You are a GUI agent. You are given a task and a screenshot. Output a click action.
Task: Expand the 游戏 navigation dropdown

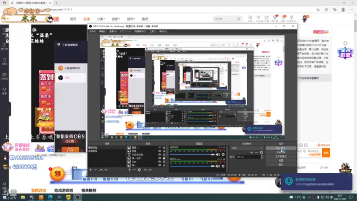click(131, 19)
